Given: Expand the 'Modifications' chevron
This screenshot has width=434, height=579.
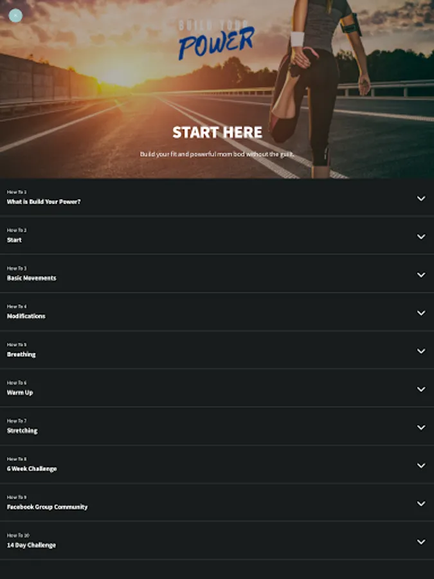Looking at the screenshot, I should pos(421,313).
